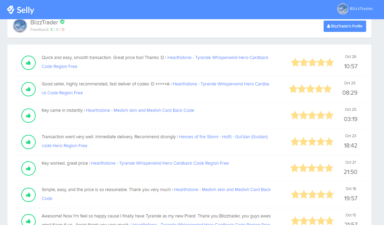This screenshot has width=384, height=225.
Task: Click the 03:19 timestamp
Action: click(x=350, y=119)
